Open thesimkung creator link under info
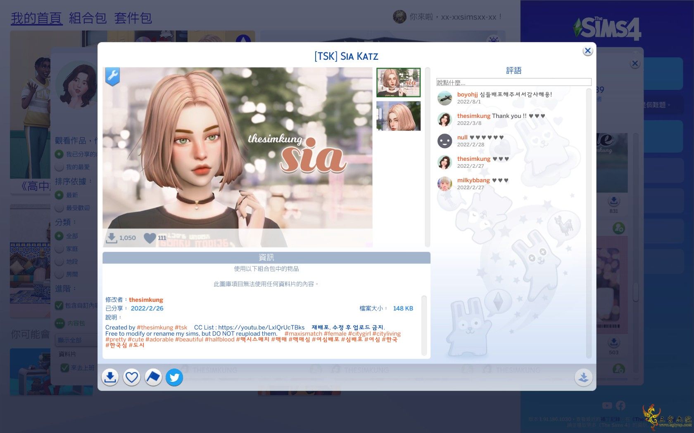 pos(146,300)
